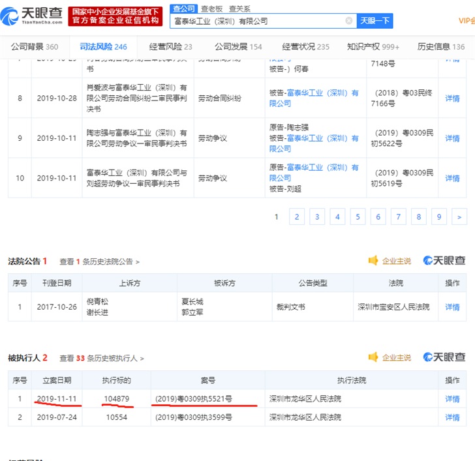Expand 查看33条历史被执行人 list
The image size is (475, 461).
101,358
